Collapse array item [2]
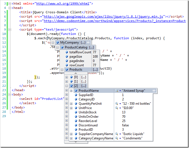This screenshot has width=189, height=148. [x=67, y=86]
